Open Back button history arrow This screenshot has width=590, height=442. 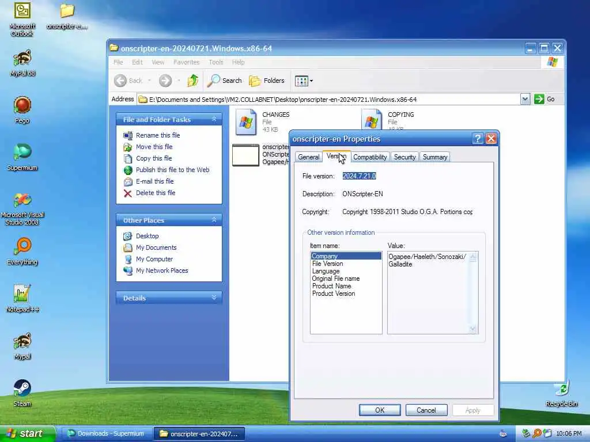tap(149, 81)
